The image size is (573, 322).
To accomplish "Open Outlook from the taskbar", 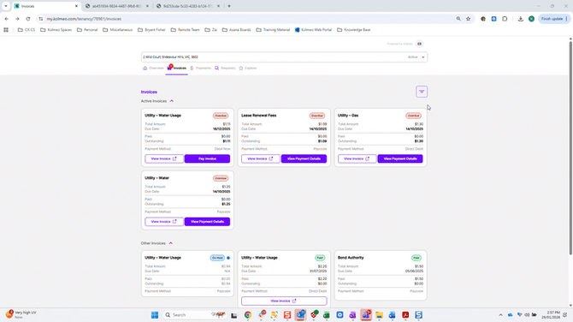I will coord(300,314).
